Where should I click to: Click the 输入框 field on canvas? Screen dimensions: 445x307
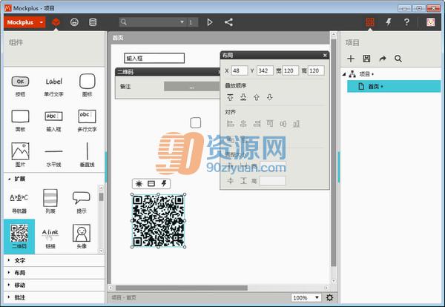(154, 58)
